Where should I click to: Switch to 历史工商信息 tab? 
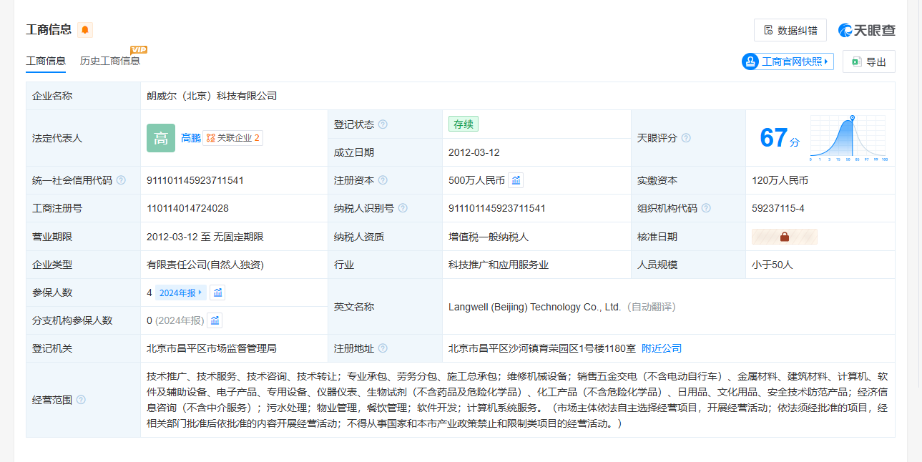[110, 61]
